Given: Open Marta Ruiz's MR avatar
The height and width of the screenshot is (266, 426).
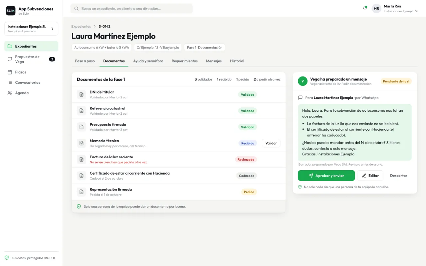Looking at the screenshot, I should point(376,9).
